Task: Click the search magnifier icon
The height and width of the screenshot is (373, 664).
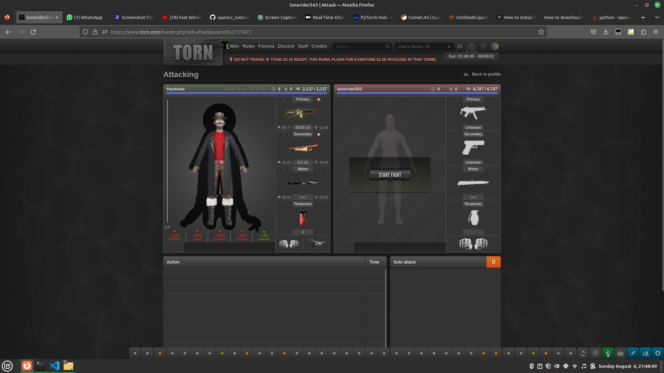Action: [x=387, y=46]
